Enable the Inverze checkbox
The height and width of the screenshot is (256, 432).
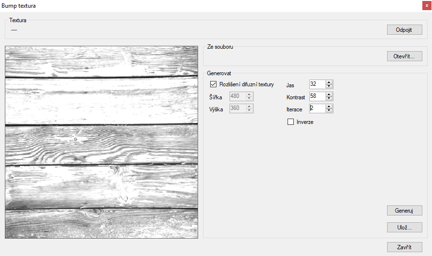(291, 122)
